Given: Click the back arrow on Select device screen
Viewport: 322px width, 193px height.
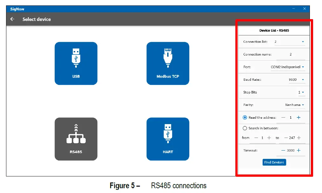Looking at the screenshot, I should point(12,19).
